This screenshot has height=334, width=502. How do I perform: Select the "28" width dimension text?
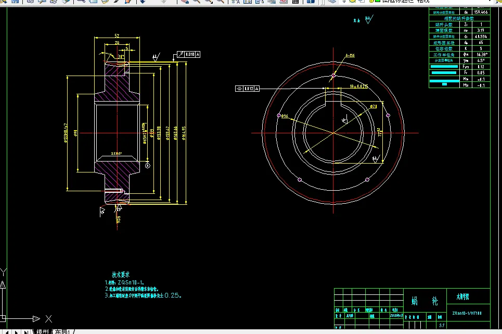[117, 42]
